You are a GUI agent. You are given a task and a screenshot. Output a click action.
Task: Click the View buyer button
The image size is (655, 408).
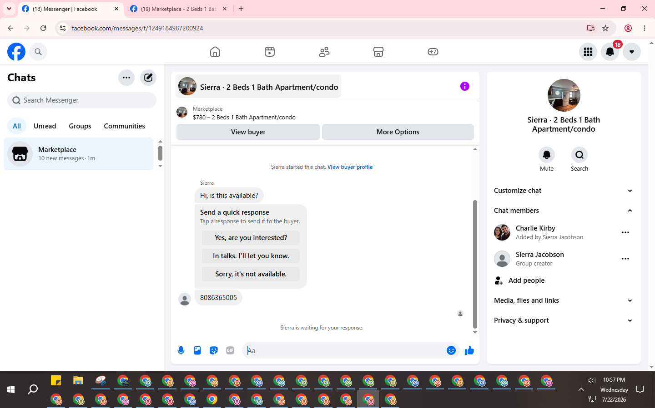(x=248, y=132)
